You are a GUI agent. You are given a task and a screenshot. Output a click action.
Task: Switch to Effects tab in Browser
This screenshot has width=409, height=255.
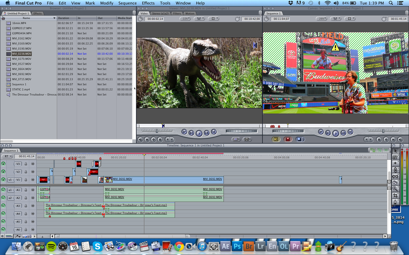(x=37, y=13)
